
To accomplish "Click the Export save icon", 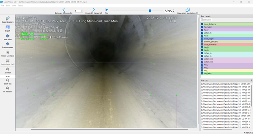I will 8,27.
